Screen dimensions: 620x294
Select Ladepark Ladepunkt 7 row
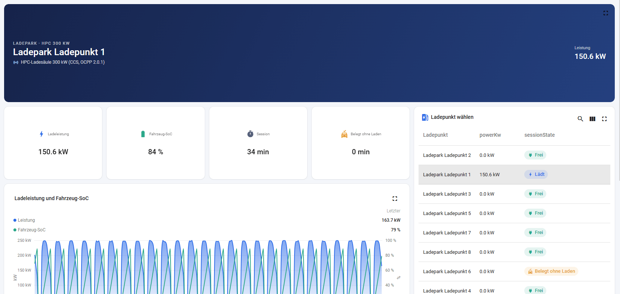point(514,233)
